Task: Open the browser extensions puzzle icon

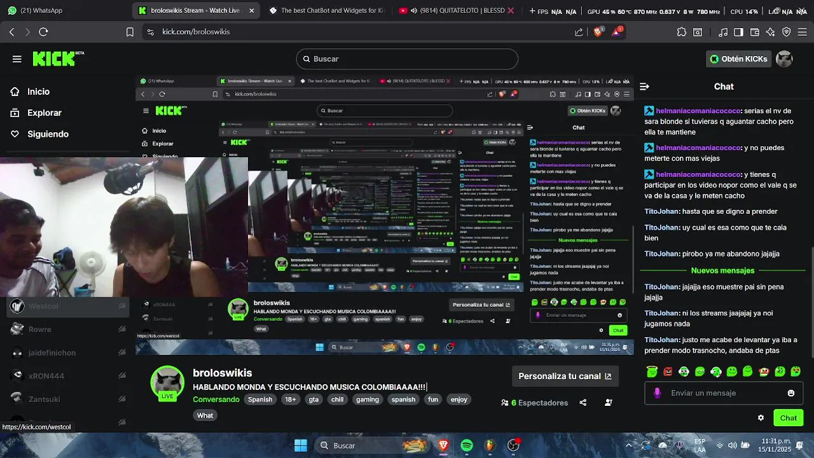Action: [682, 32]
